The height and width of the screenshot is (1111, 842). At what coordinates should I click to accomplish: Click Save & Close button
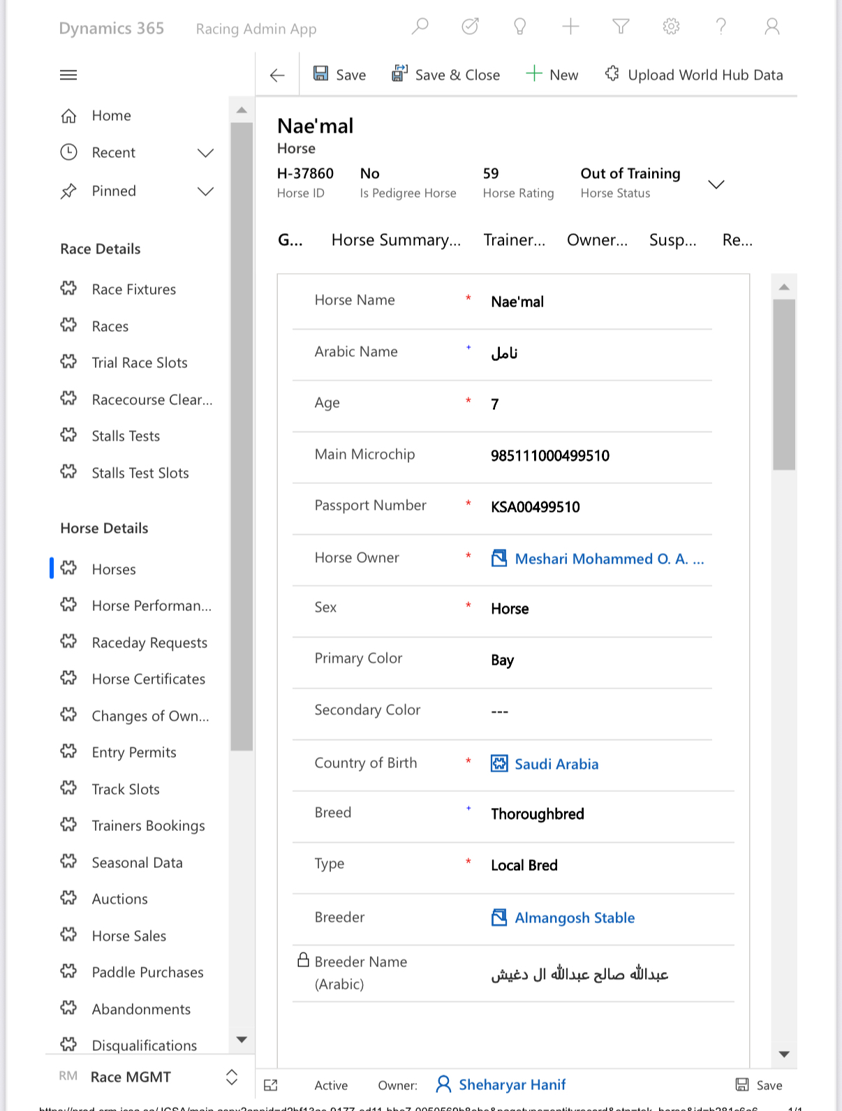pyautogui.click(x=445, y=75)
